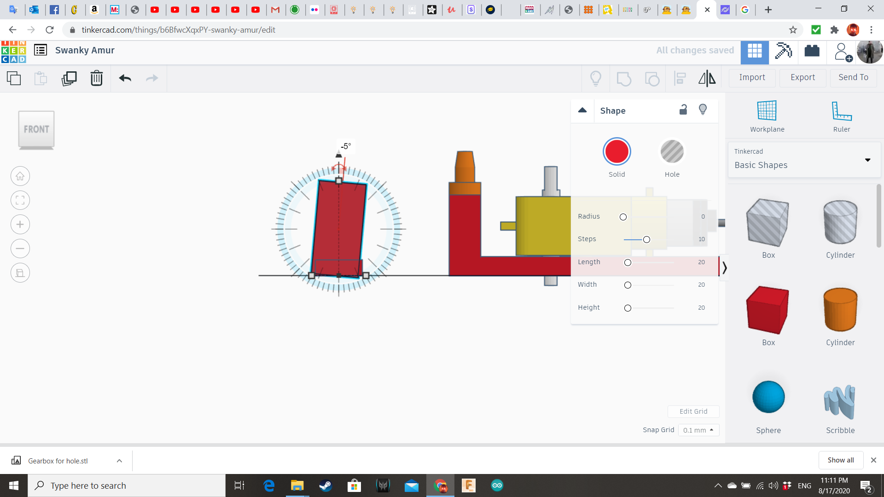Click the Duplicate and repeat icon

(x=69, y=78)
